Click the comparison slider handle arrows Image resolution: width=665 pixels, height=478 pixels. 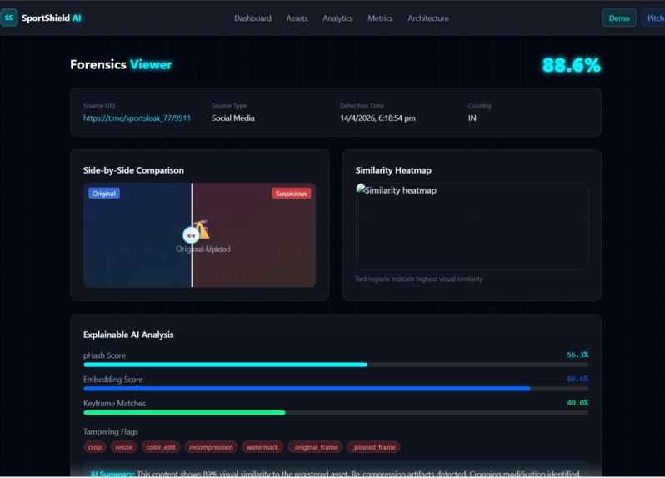pos(192,235)
